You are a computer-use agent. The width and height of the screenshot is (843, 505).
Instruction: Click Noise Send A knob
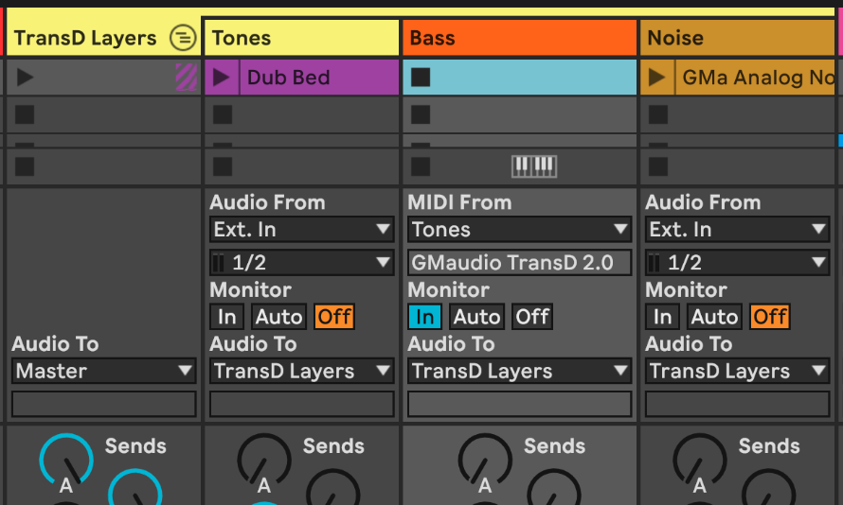[x=699, y=461]
